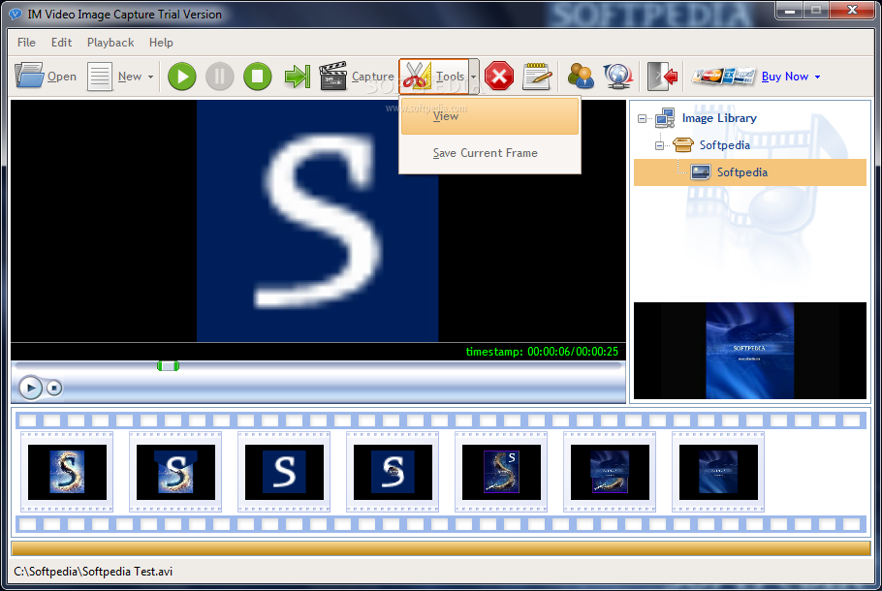The height and width of the screenshot is (591, 882).
Task: Click the Capture clapperboard icon
Action: [x=333, y=76]
